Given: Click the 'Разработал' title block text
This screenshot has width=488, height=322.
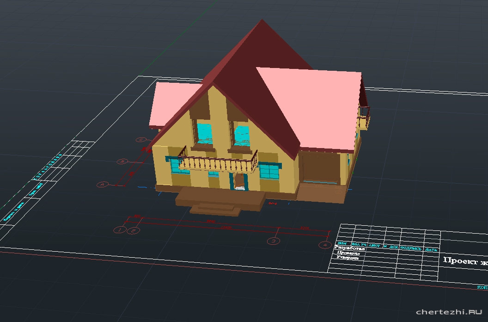Looking at the screenshot, I should click(x=349, y=248).
